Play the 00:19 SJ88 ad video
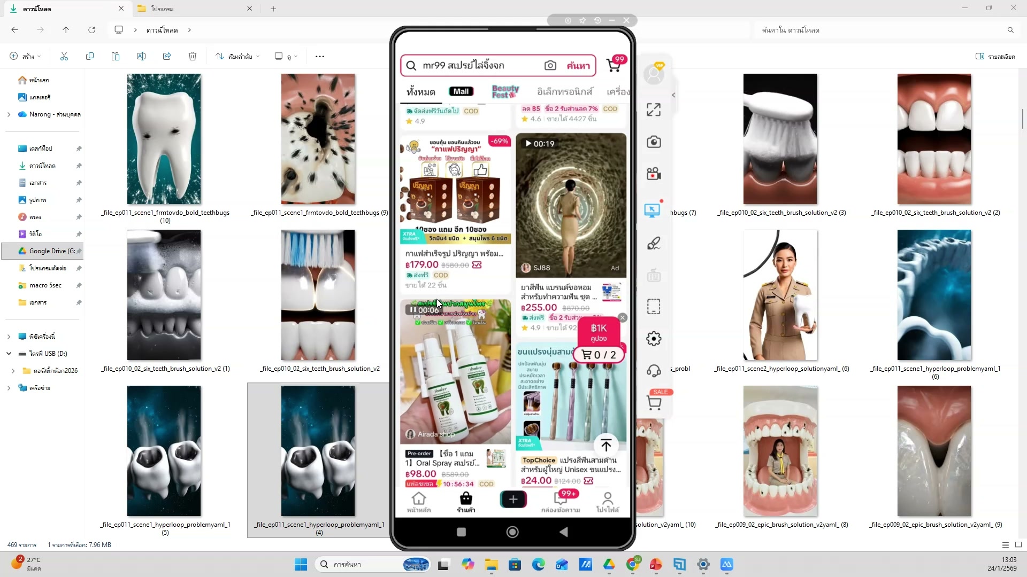The height and width of the screenshot is (577, 1027). (x=529, y=144)
